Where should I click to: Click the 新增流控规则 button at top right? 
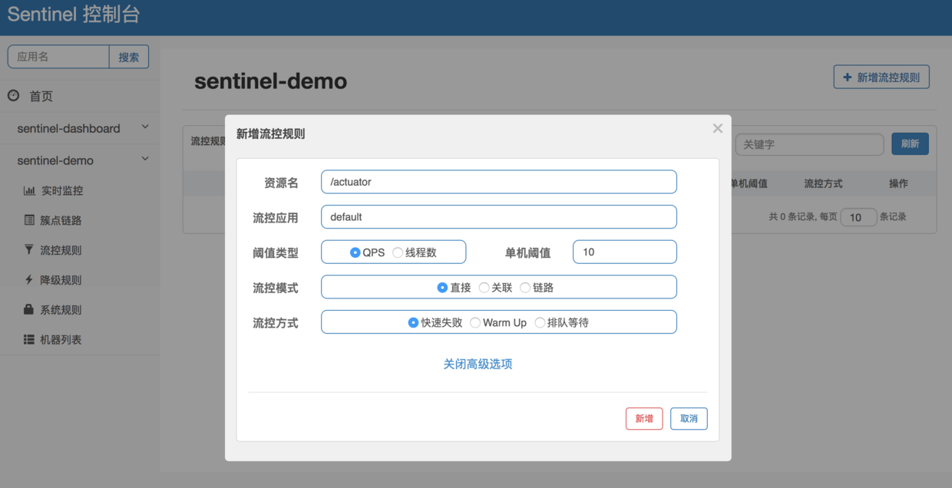coord(881,77)
